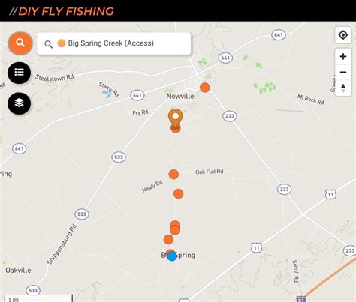Viewport: 356px width, 302px height.
Task: Reset map bearing with compass arrow
Action: tap(343, 88)
